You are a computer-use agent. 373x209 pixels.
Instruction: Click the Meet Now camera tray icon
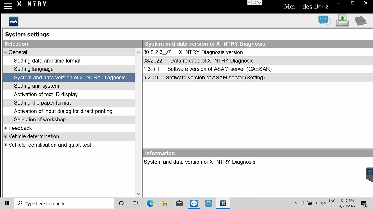point(303,203)
